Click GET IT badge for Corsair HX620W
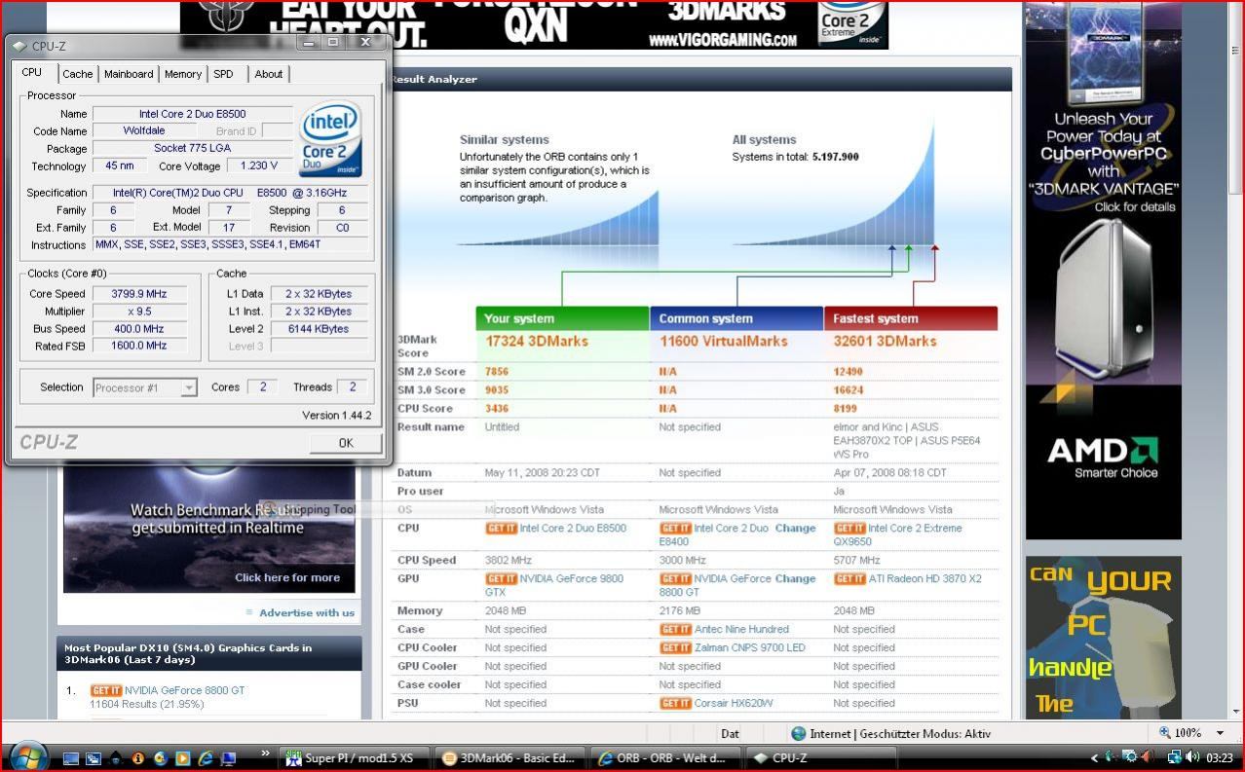 675,704
